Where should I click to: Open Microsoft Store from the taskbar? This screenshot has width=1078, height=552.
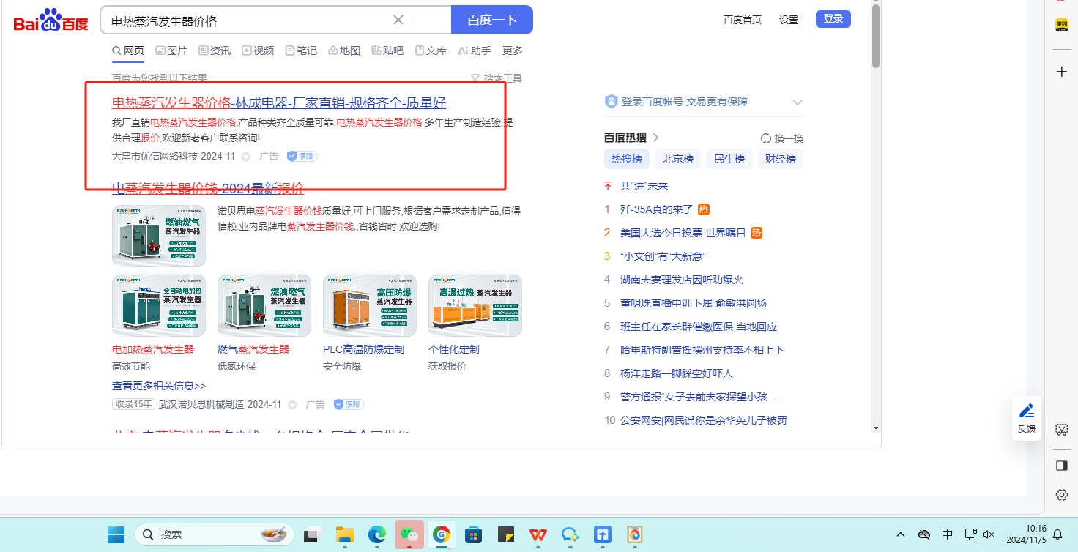tap(473, 535)
